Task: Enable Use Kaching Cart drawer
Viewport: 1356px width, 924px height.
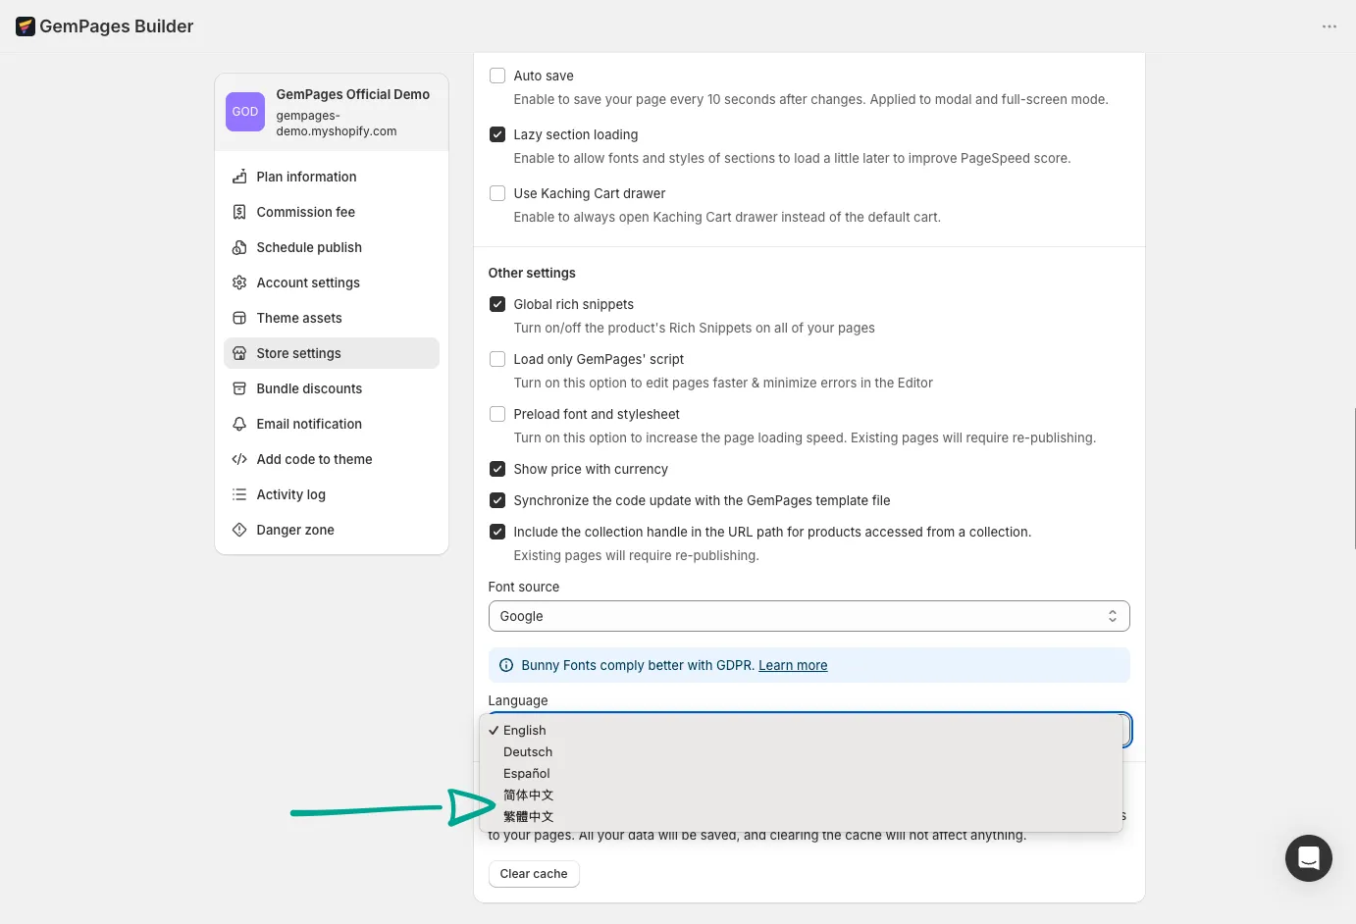Action: (x=497, y=193)
